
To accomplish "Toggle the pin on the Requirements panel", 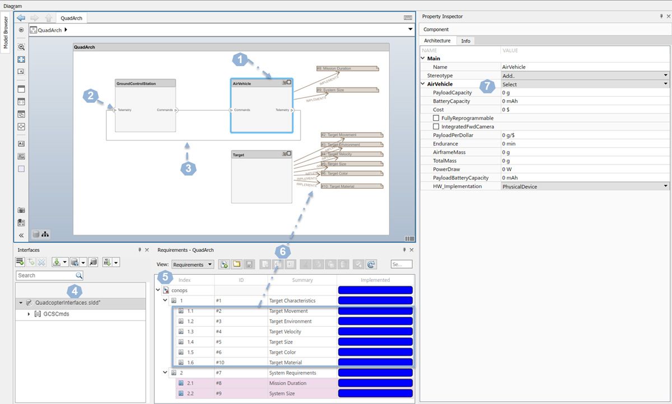I will pyautogui.click(x=404, y=250).
